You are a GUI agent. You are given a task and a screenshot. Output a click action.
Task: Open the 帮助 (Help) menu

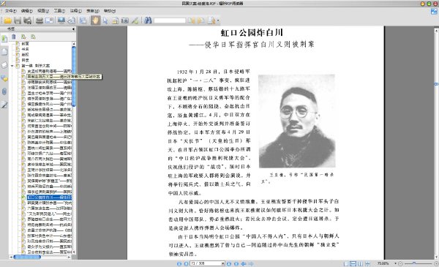click(110, 11)
